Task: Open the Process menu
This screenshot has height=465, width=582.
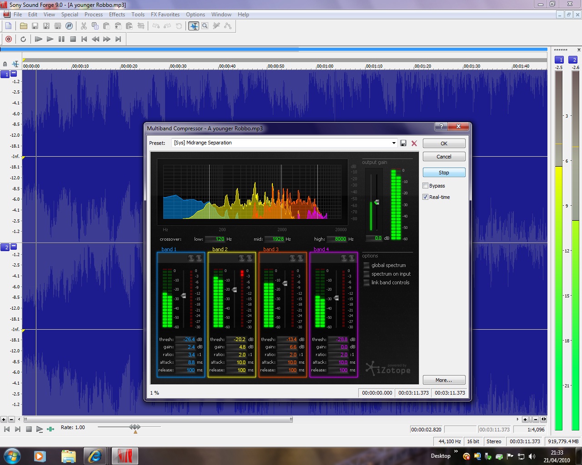Action: pyautogui.click(x=93, y=15)
